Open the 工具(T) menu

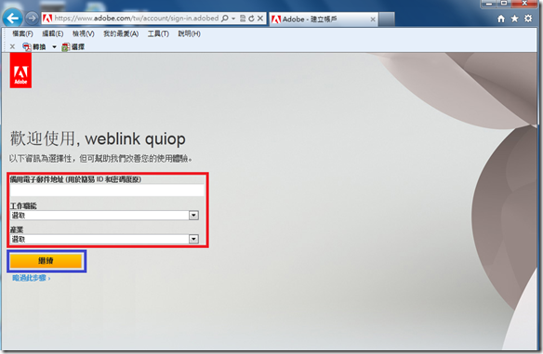pyautogui.click(x=158, y=33)
